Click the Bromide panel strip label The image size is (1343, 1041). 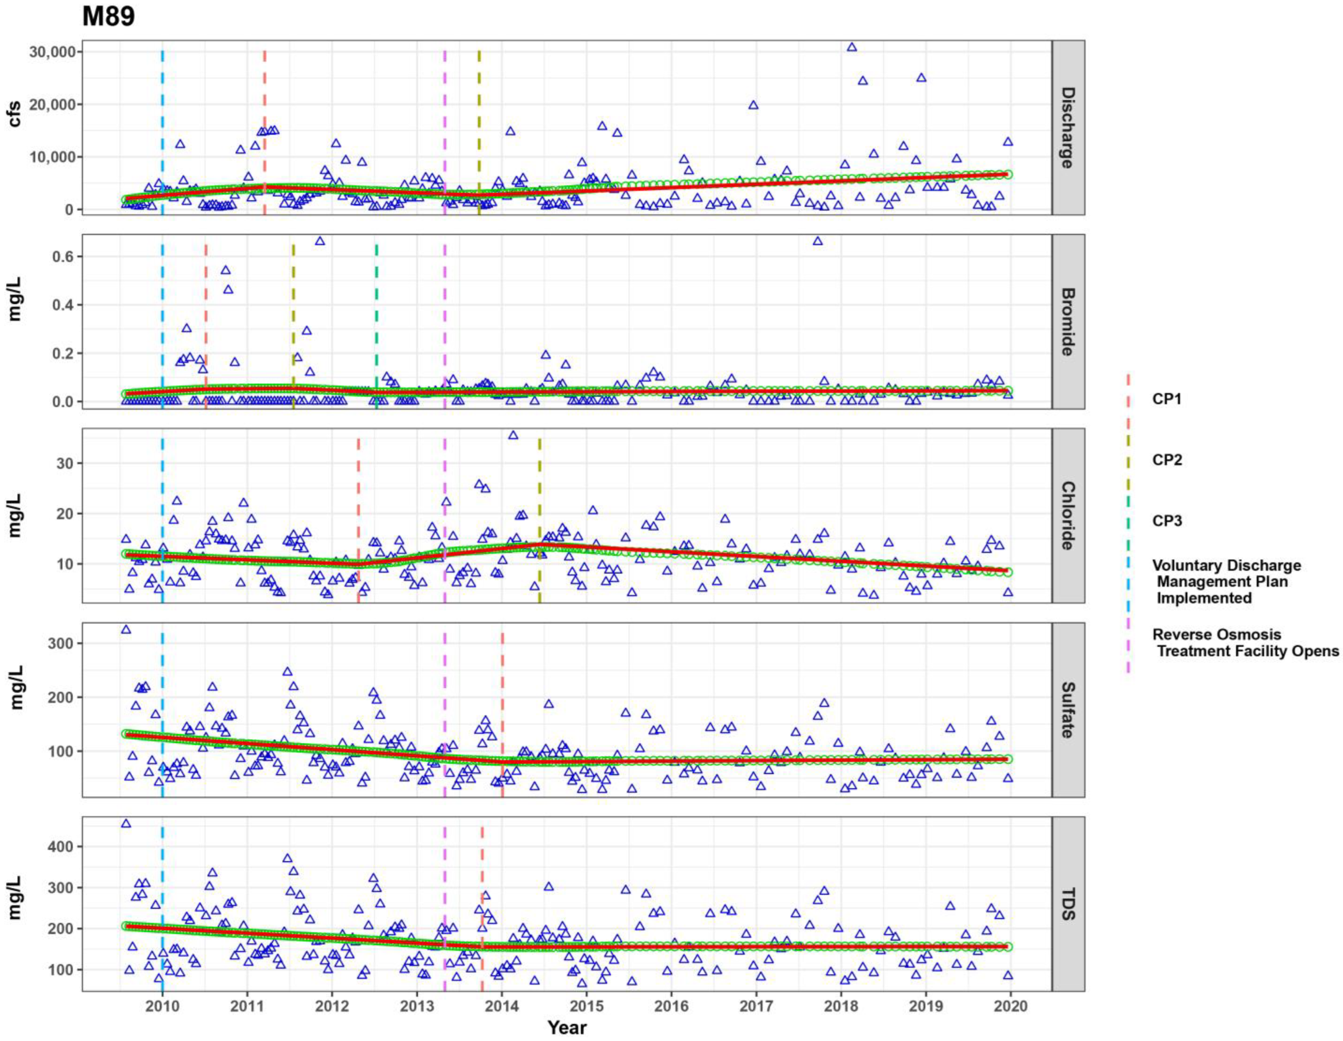1068,322
